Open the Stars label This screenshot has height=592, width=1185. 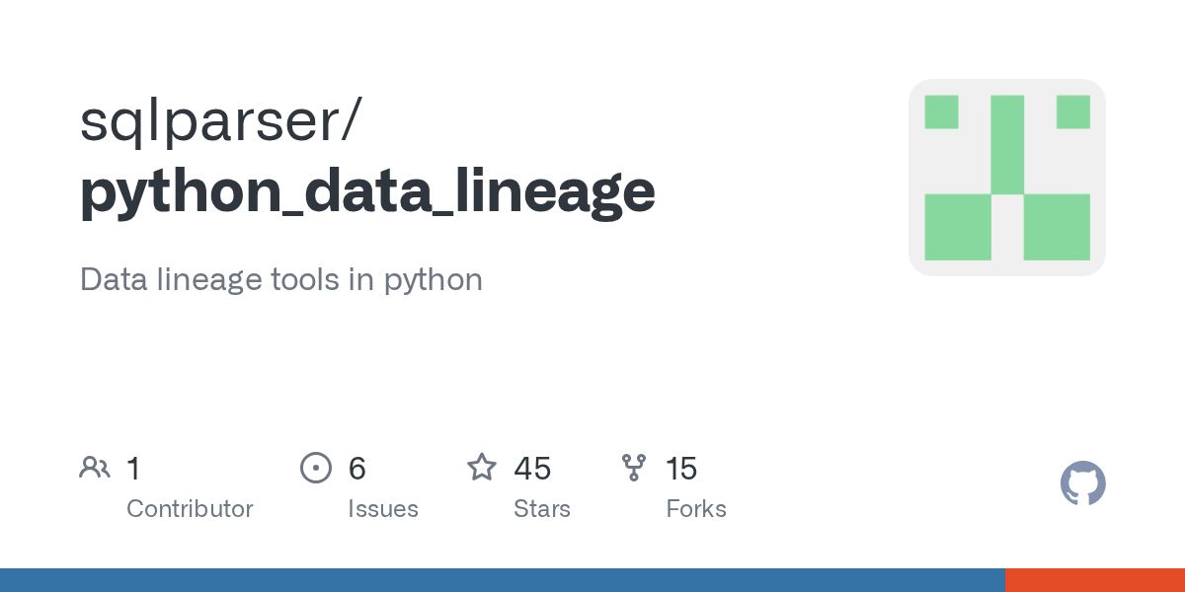pos(541,509)
